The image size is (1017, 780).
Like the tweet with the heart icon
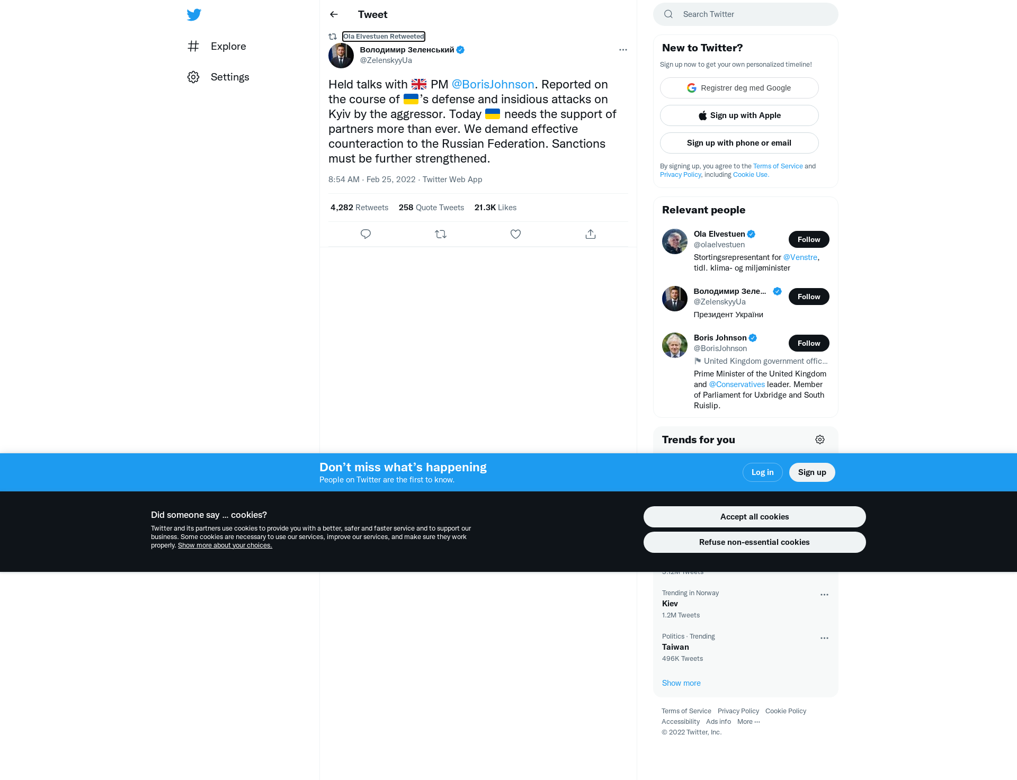[x=515, y=234]
